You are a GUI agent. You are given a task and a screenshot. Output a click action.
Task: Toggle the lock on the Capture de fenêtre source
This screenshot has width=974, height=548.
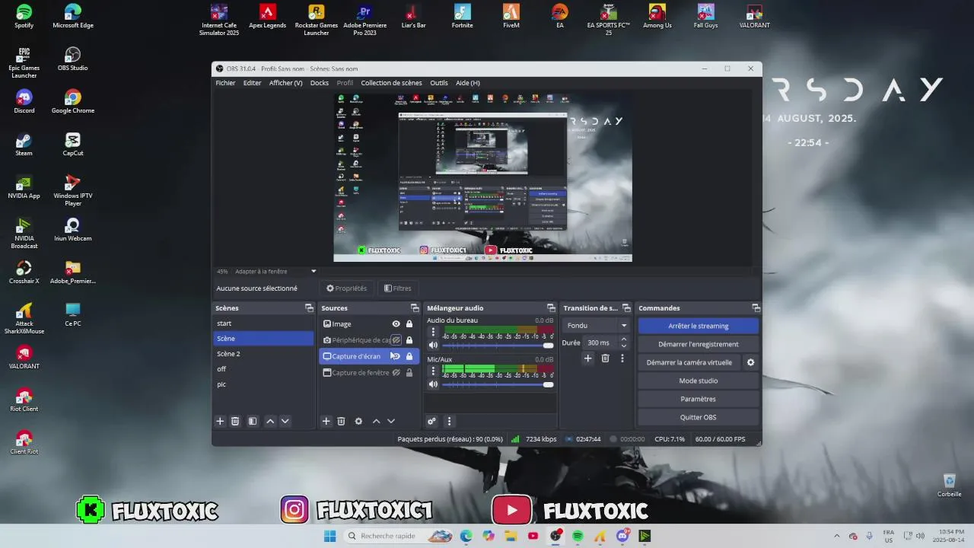click(x=409, y=373)
